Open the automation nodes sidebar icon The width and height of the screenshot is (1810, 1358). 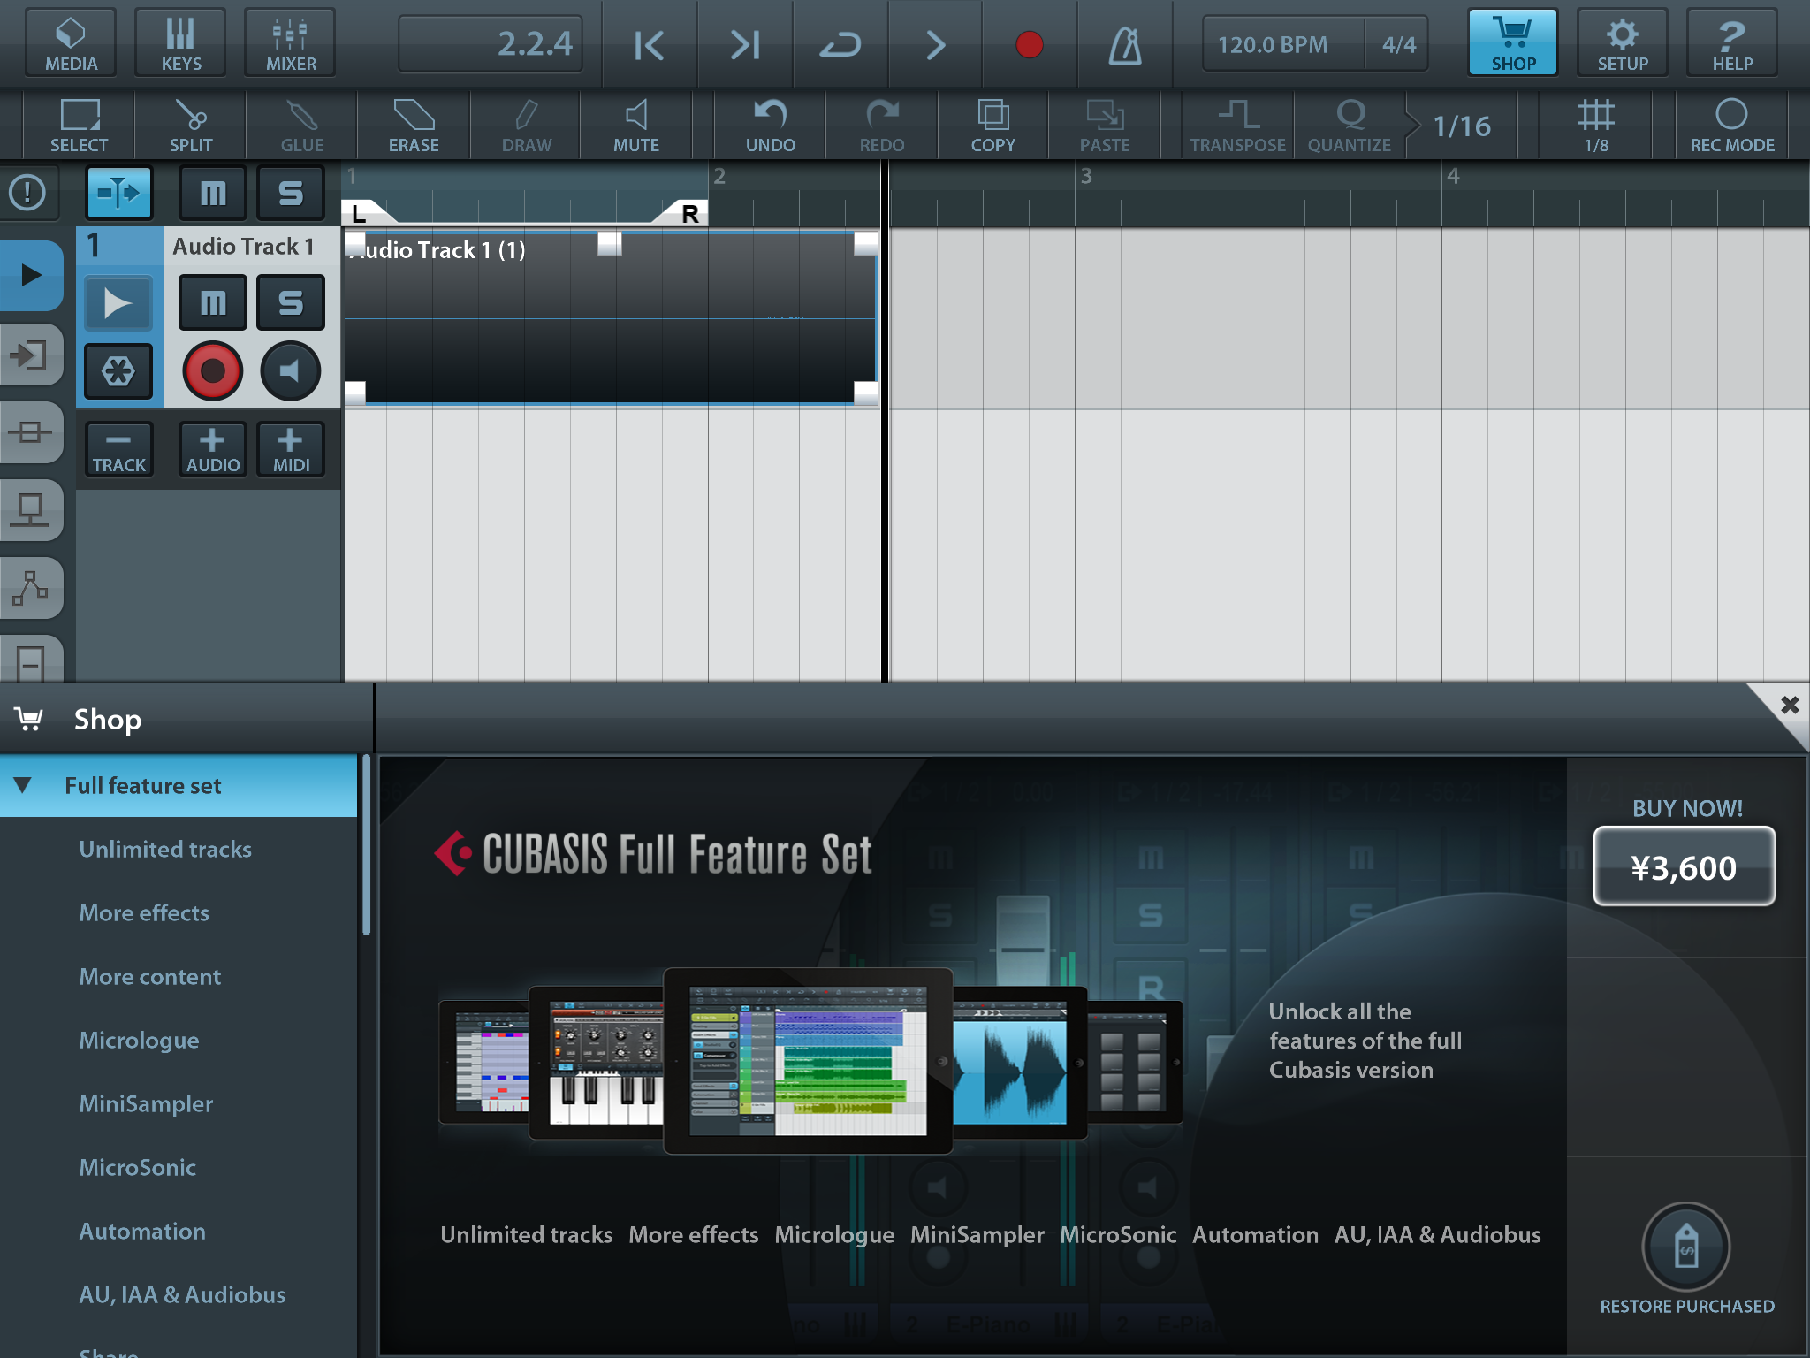point(30,588)
